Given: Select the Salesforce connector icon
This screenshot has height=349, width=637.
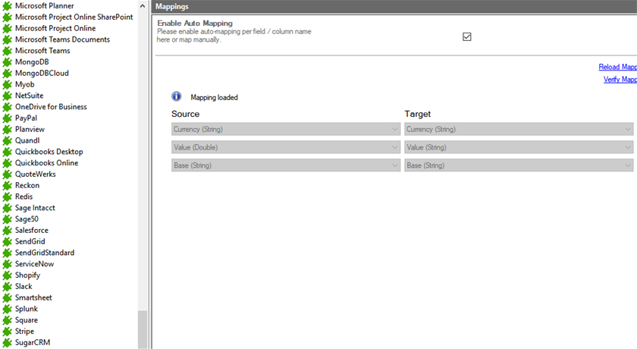Looking at the screenshot, I should (8, 231).
